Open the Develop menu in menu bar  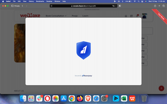[49, 1]
